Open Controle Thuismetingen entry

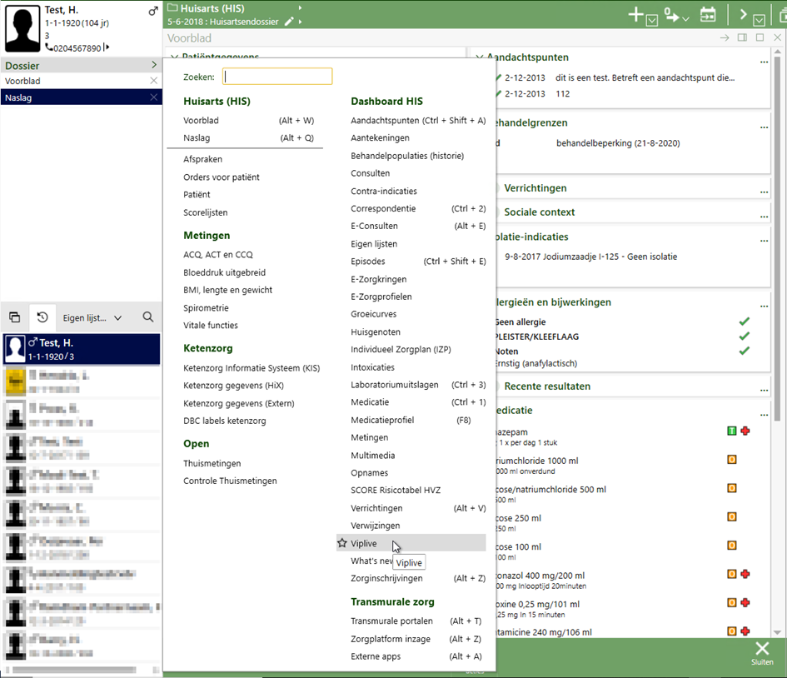230,481
